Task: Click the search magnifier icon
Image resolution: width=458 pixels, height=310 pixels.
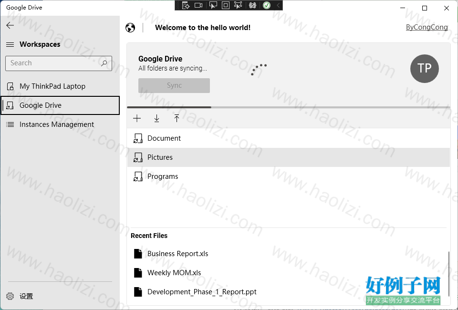Action: point(104,63)
